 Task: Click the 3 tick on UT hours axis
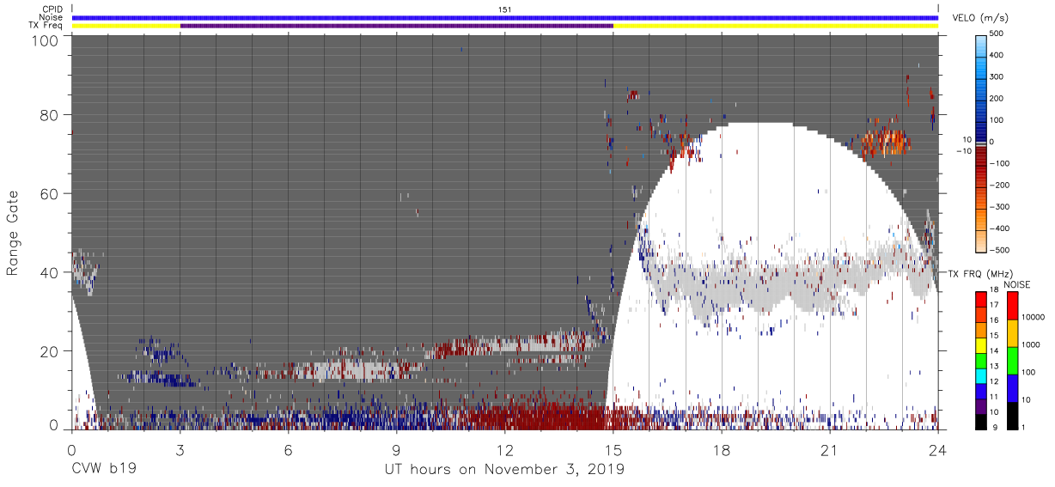[180, 449]
